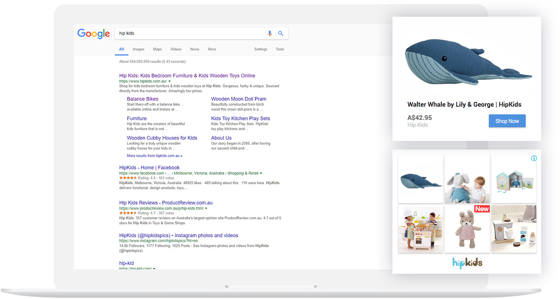Click More results from hipkids.com.au
560x299 pixels.
pos(155,156)
